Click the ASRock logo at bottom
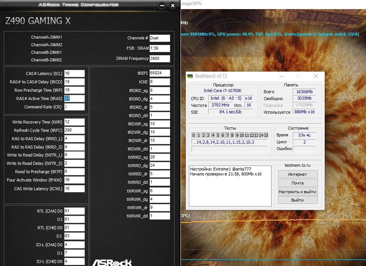This screenshot has height=266, width=366. [112, 263]
